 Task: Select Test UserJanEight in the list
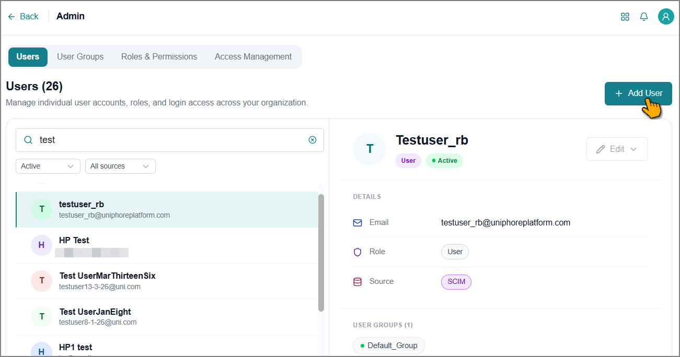pos(167,316)
